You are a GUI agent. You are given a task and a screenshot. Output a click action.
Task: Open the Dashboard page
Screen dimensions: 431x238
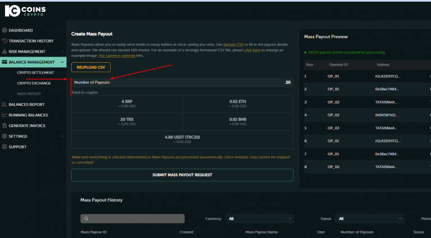tap(21, 30)
